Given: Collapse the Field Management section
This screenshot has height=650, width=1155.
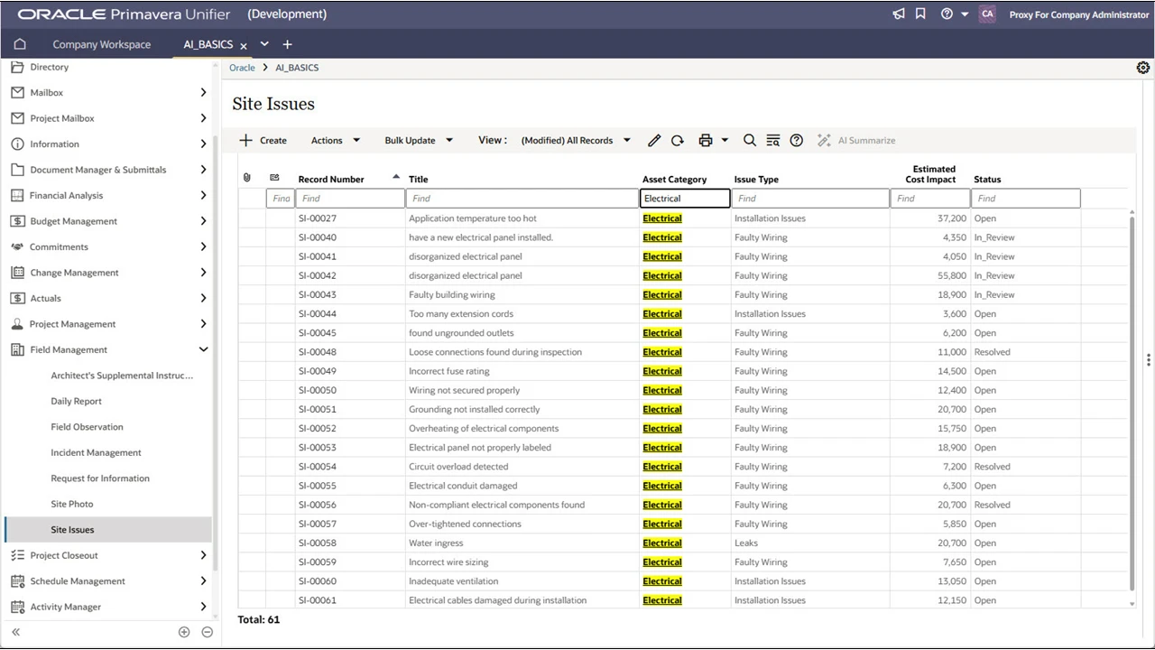Looking at the screenshot, I should [x=203, y=348].
